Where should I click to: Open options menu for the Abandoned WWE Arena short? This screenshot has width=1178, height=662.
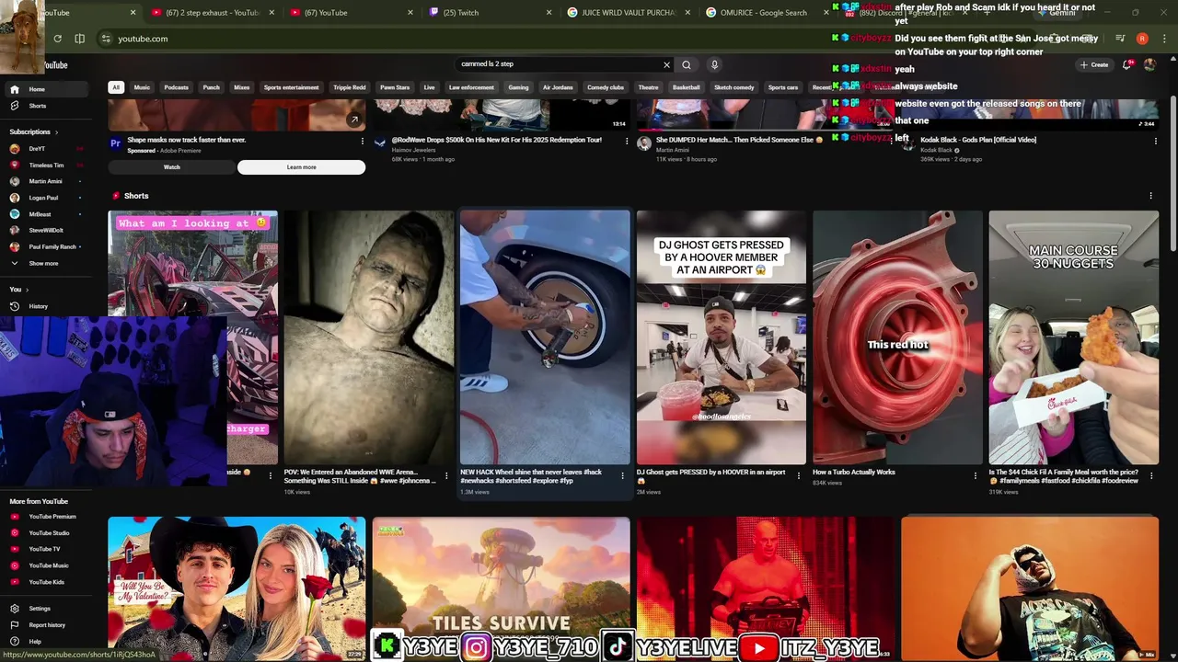(446, 475)
